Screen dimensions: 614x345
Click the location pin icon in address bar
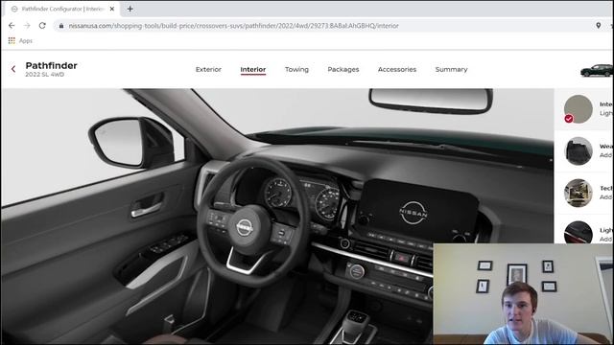coord(598,26)
